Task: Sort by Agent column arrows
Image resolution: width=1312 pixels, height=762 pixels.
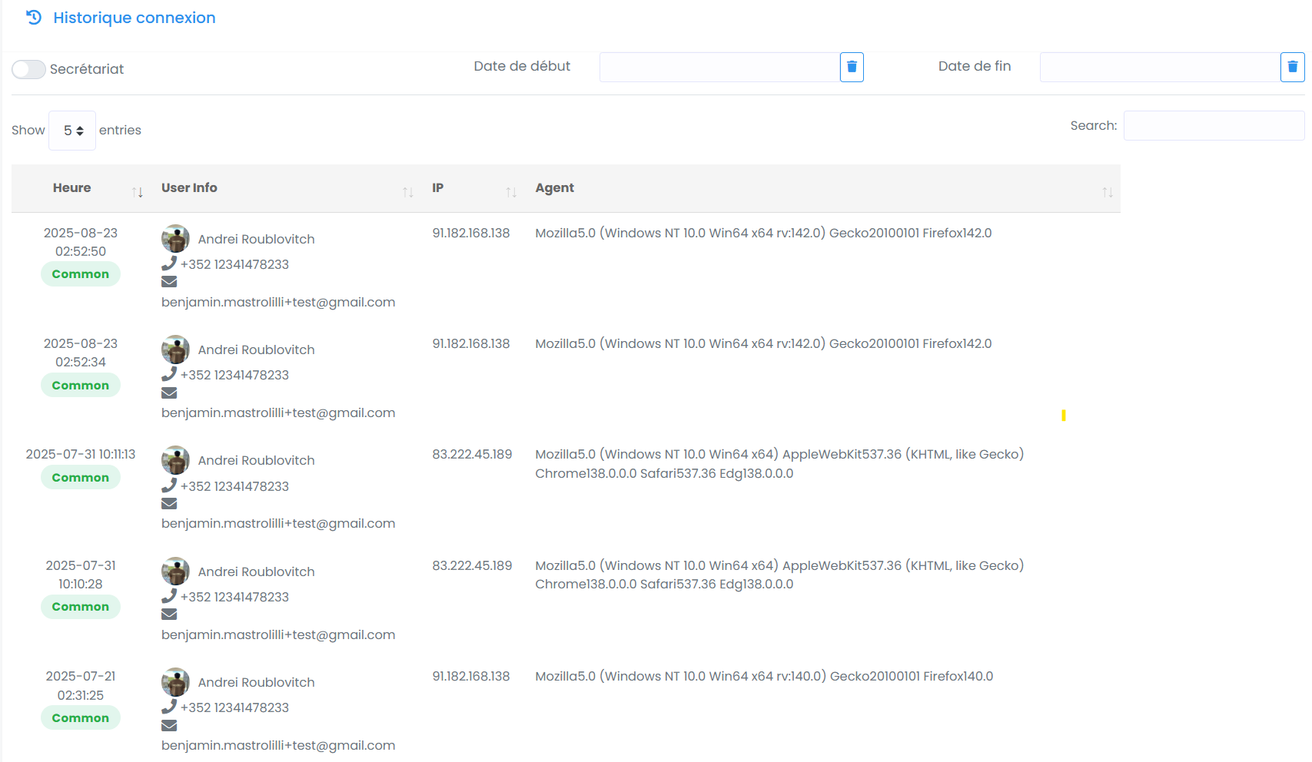Action: click(x=1107, y=192)
